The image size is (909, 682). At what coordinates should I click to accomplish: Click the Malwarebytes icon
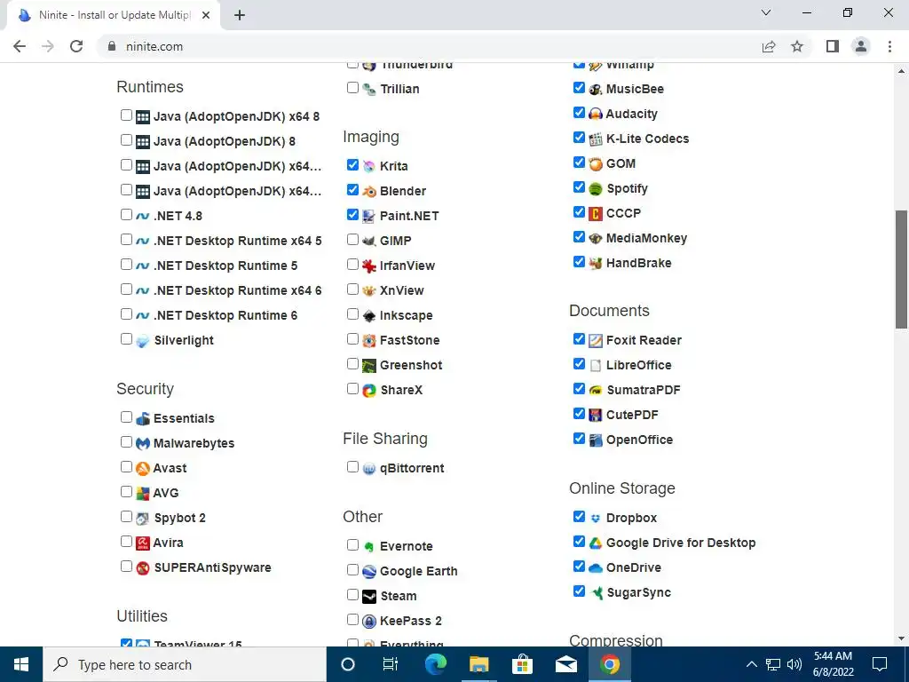(x=143, y=444)
